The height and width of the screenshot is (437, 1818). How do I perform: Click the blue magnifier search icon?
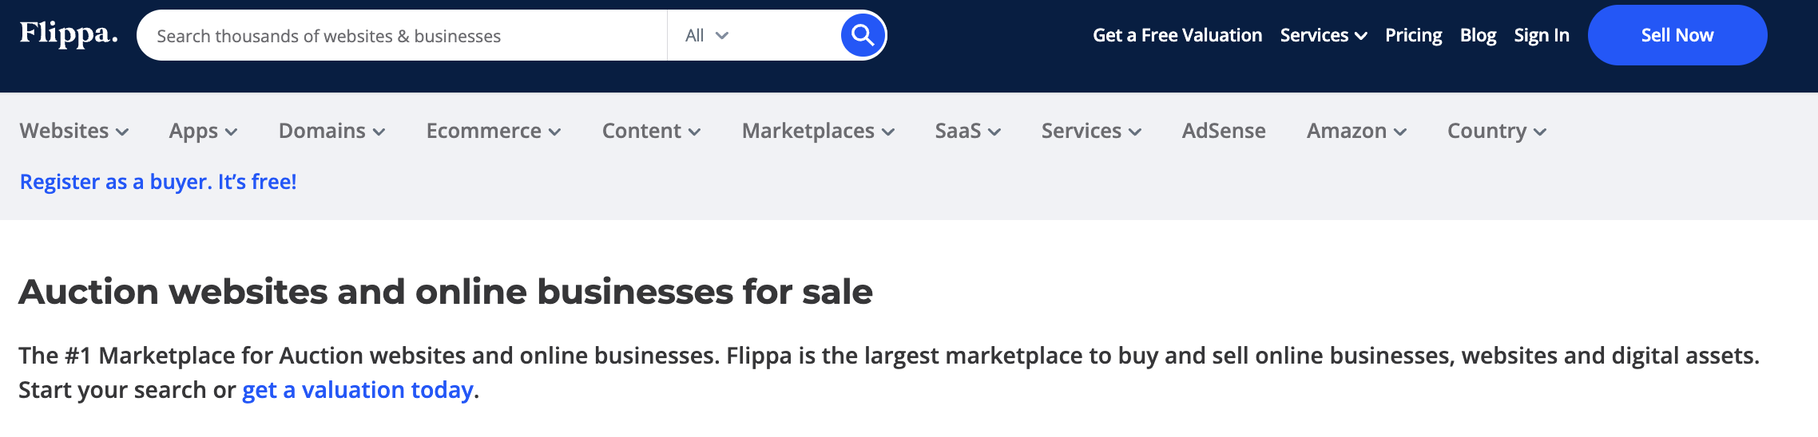(x=863, y=35)
